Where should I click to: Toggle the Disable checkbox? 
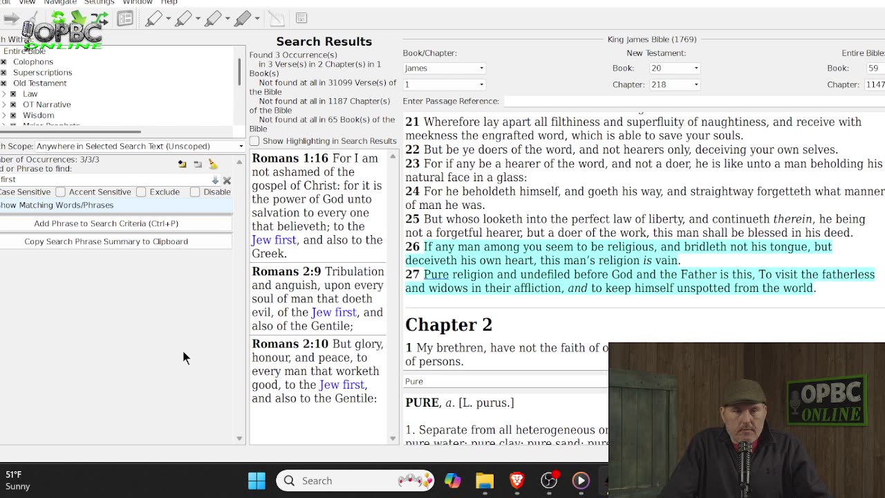tap(195, 192)
